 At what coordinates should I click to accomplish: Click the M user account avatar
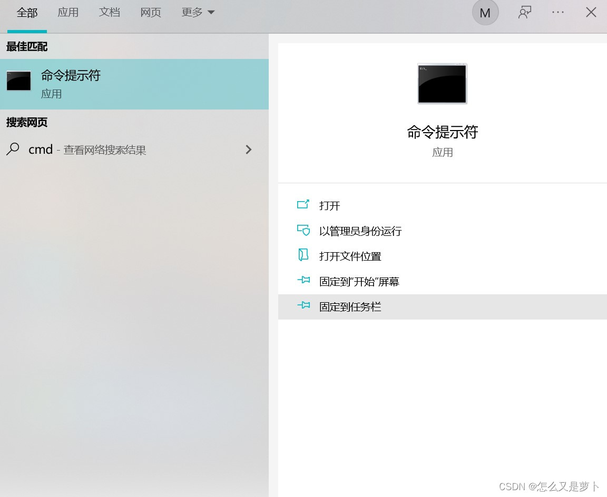[x=485, y=13]
